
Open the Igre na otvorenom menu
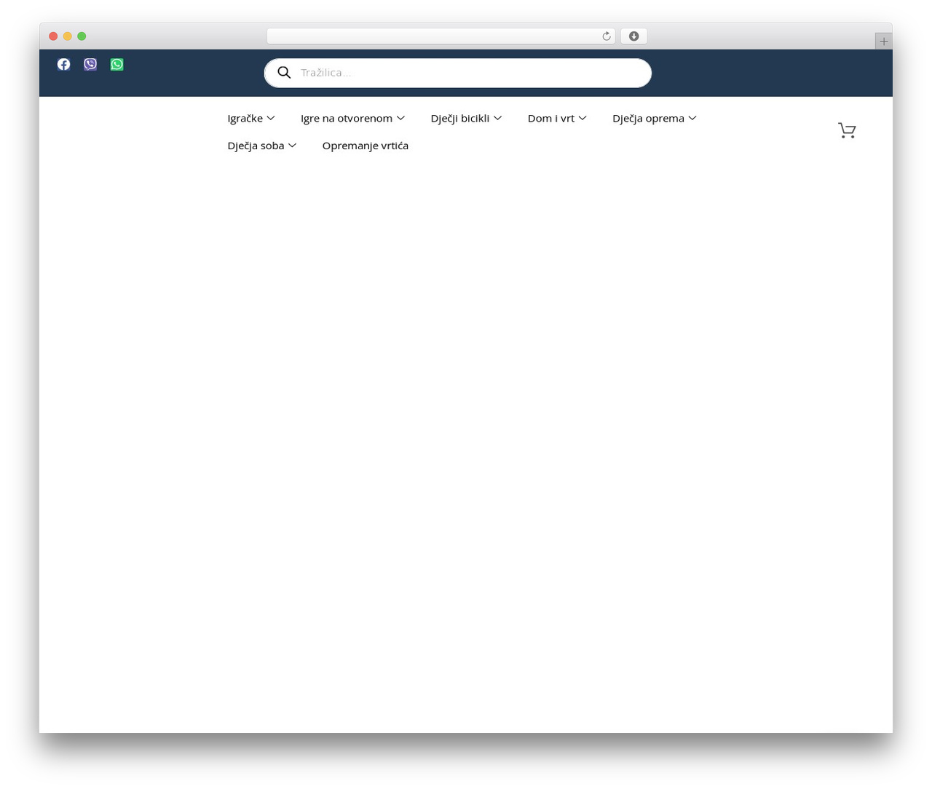pyautogui.click(x=347, y=118)
